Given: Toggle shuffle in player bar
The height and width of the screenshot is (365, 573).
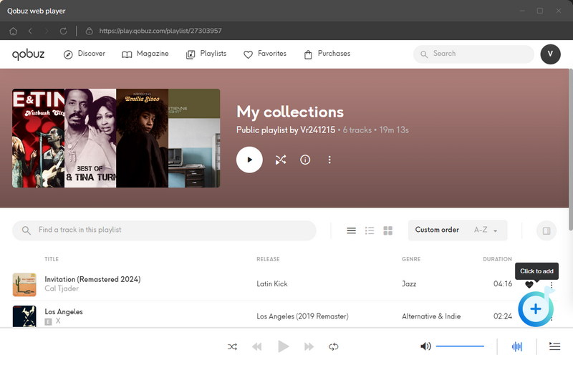Looking at the screenshot, I should point(232,346).
